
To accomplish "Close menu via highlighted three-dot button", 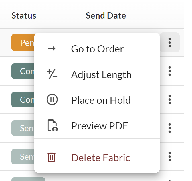I will pos(170,42).
